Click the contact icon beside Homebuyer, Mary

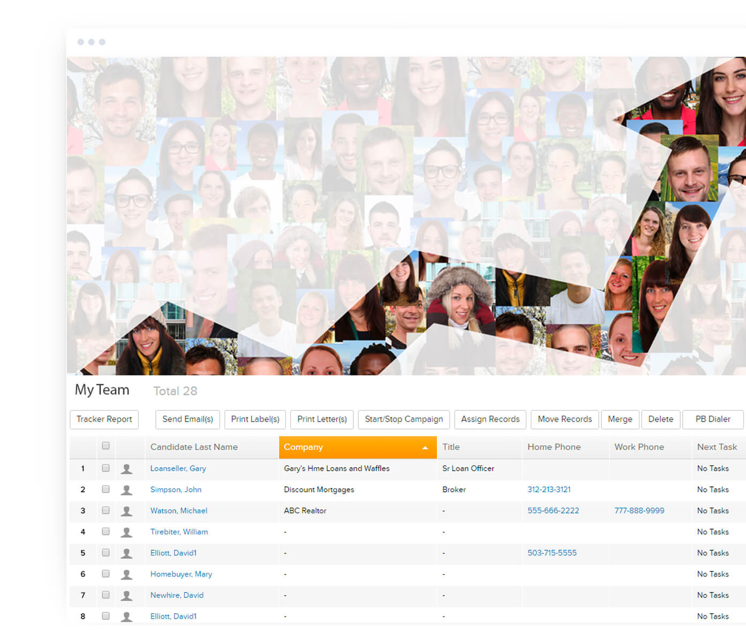pos(126,574)
